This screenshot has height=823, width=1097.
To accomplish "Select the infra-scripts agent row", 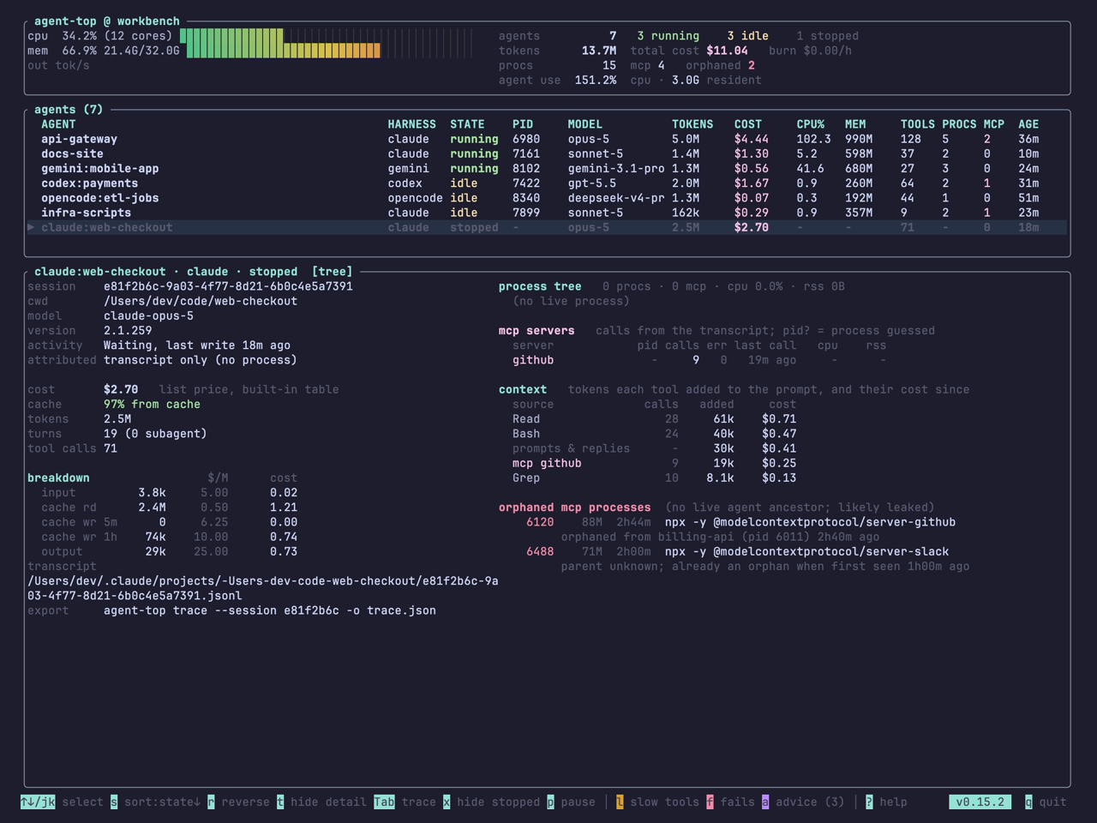I will pos(547,212).
